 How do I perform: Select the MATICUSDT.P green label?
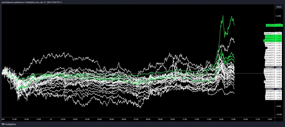(269, 41)
